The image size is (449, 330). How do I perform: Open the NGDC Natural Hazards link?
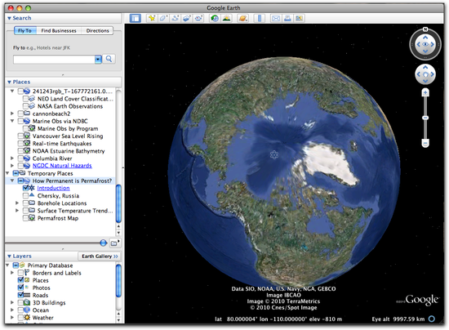[62, 166]
